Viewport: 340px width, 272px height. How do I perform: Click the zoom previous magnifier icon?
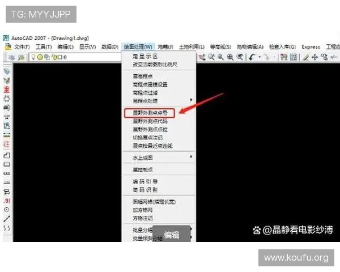coord(240,57)
